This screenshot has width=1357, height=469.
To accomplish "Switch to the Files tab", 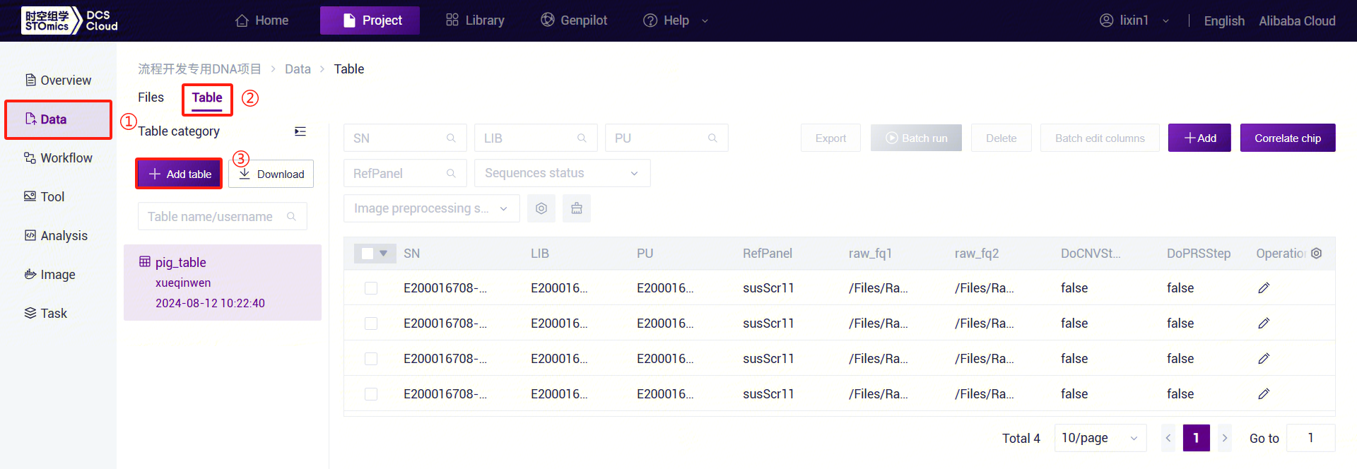I will click(151, 97).
